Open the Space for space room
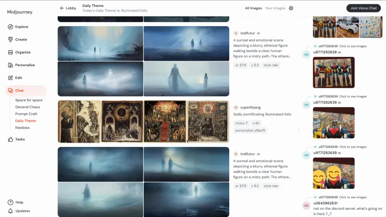 tap(29, 100)
